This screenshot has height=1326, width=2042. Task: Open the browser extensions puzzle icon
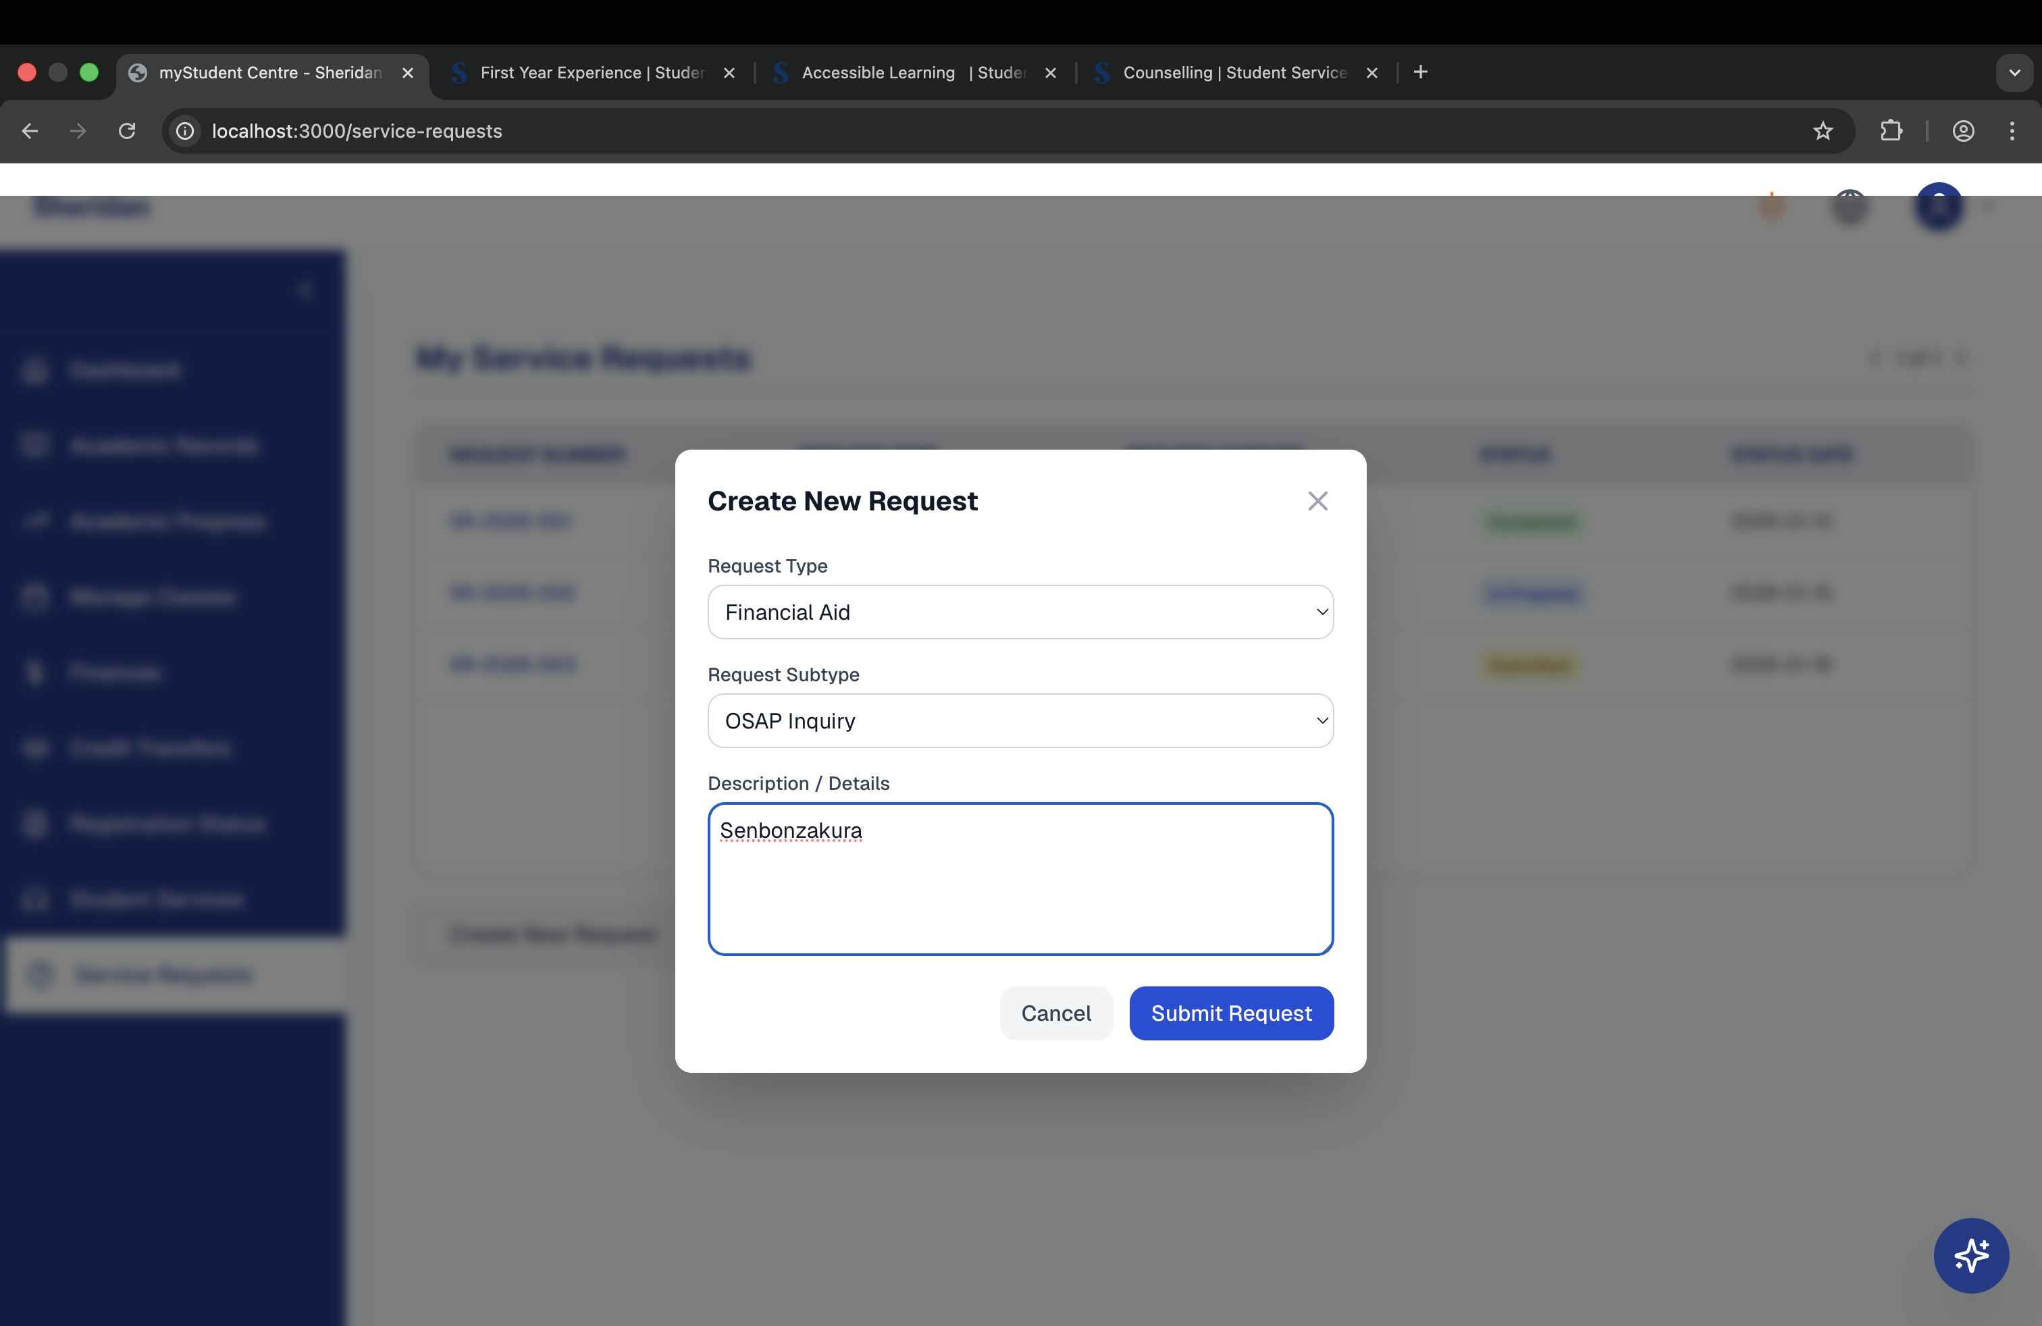click(x=1891, y=130)
